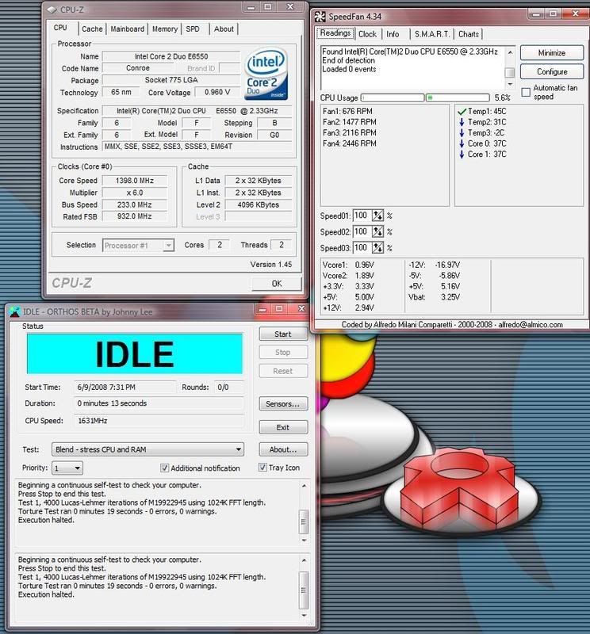This screenshot has width=590, height=634.
Task: Click the down arrow beside Core 1
Action: click(x=462, y=154)
